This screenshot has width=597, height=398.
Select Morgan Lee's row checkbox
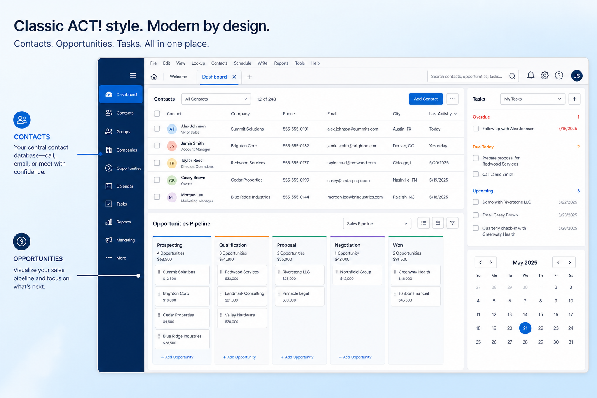(x=157, y=197)
